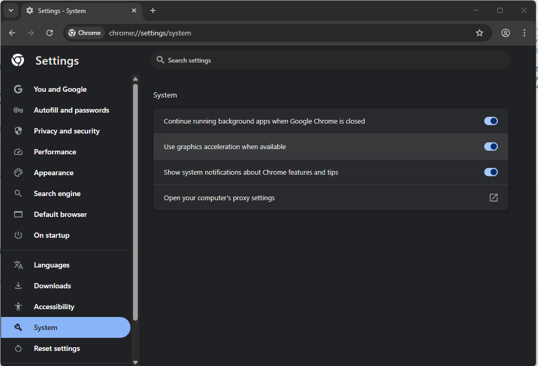The height and width of the screenshot is (366, 538).
Task: Open the three-dot Chrome menu
Action: [524, 33]
